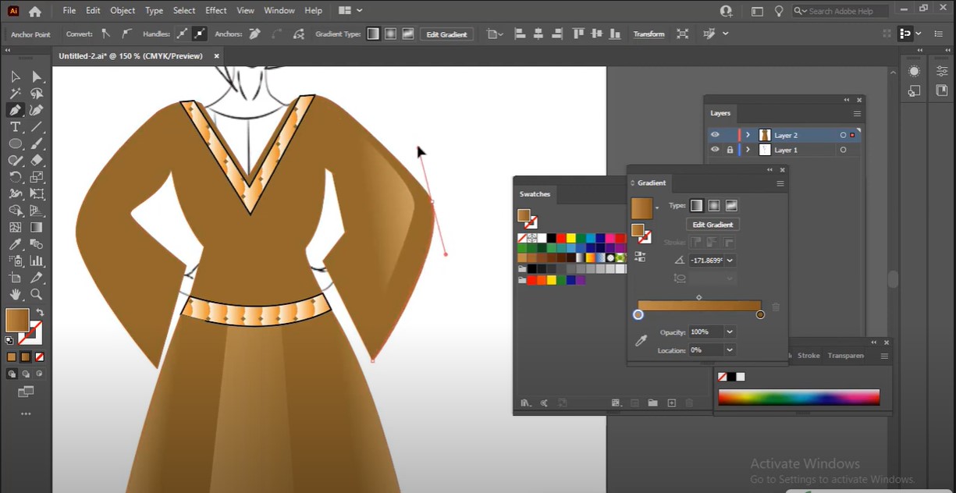Select the Eyedropper tool in the toolbar

(x=15, y=244)
